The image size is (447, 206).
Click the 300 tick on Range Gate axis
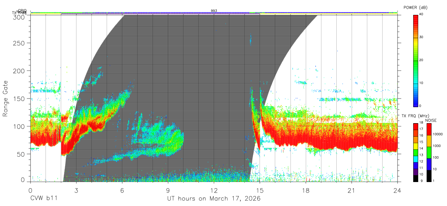[x=19, y=17]
